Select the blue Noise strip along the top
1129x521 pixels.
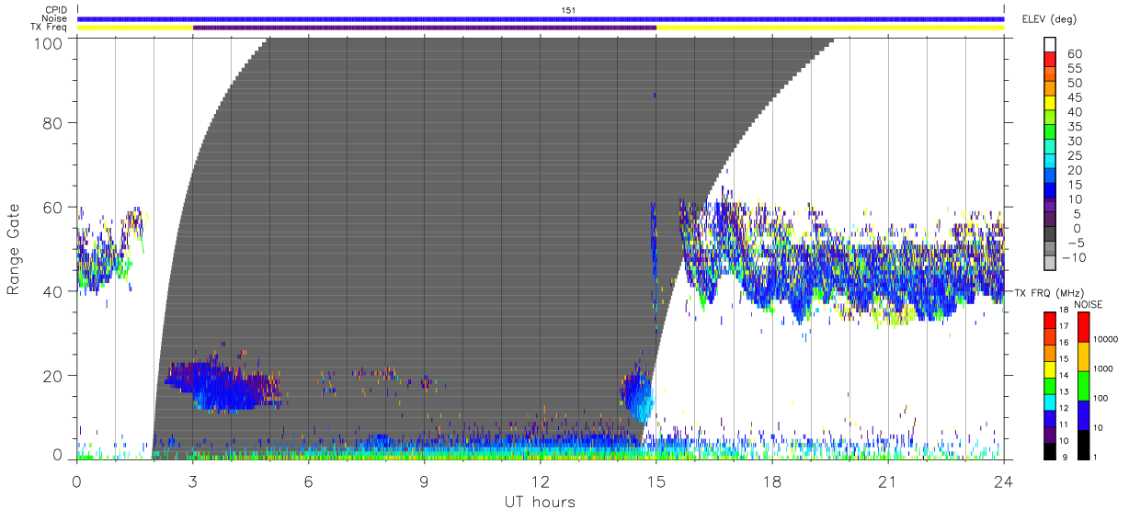coord(541,18)
